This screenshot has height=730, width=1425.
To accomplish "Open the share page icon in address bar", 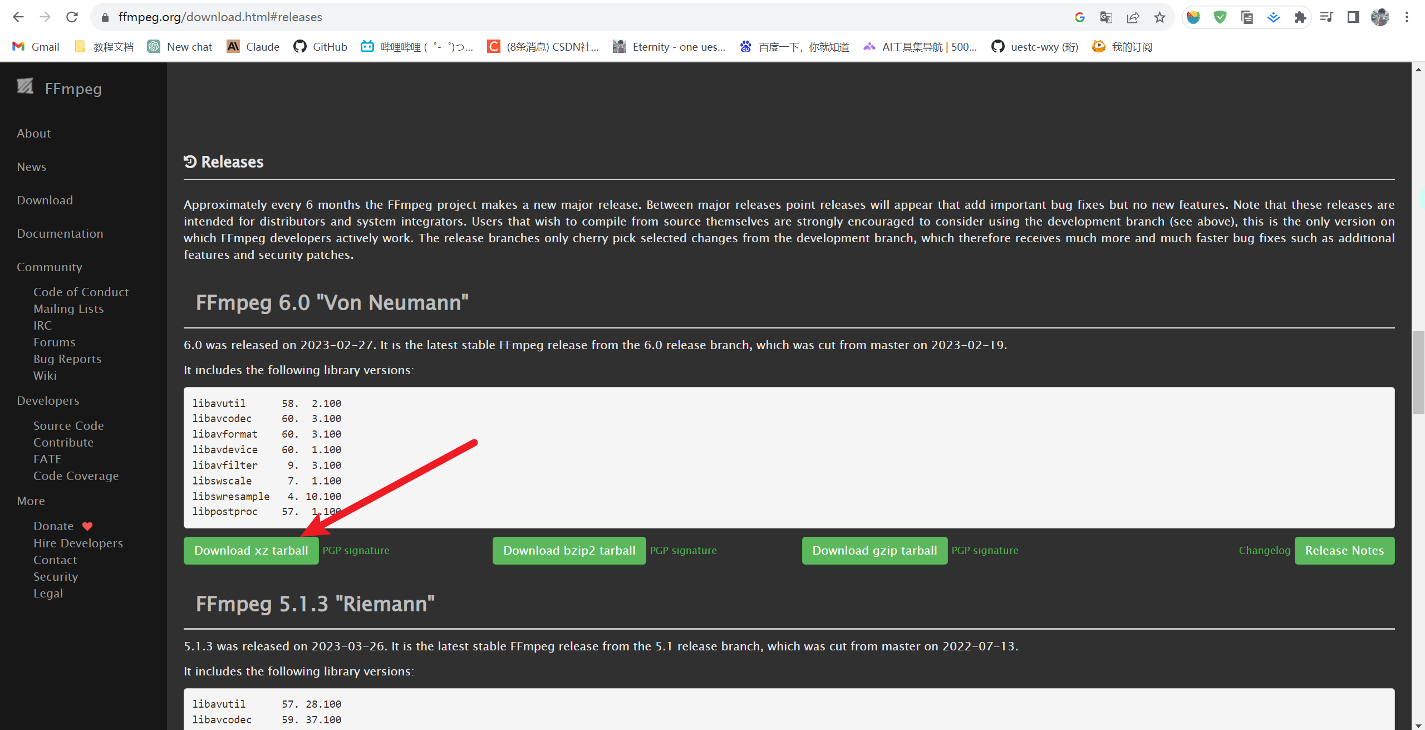I will [x=1133, y=17].
